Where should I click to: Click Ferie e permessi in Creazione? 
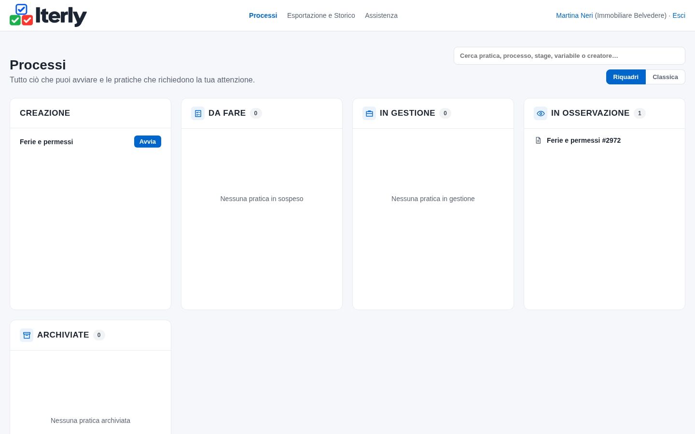[46, 142]
